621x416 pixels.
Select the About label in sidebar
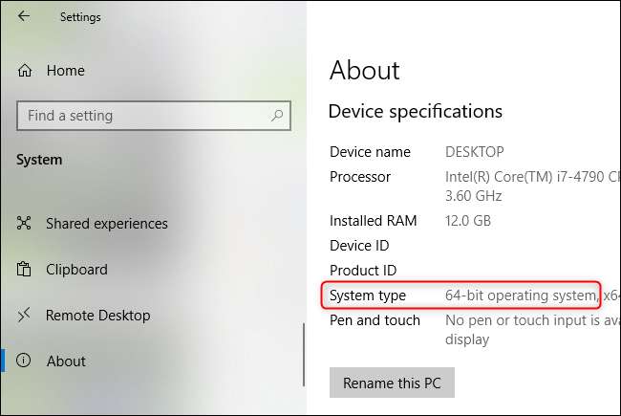(66, 361)
